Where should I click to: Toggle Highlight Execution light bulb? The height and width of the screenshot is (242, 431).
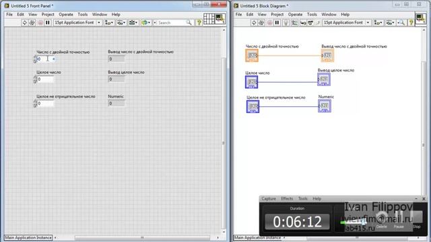point(286,22)
